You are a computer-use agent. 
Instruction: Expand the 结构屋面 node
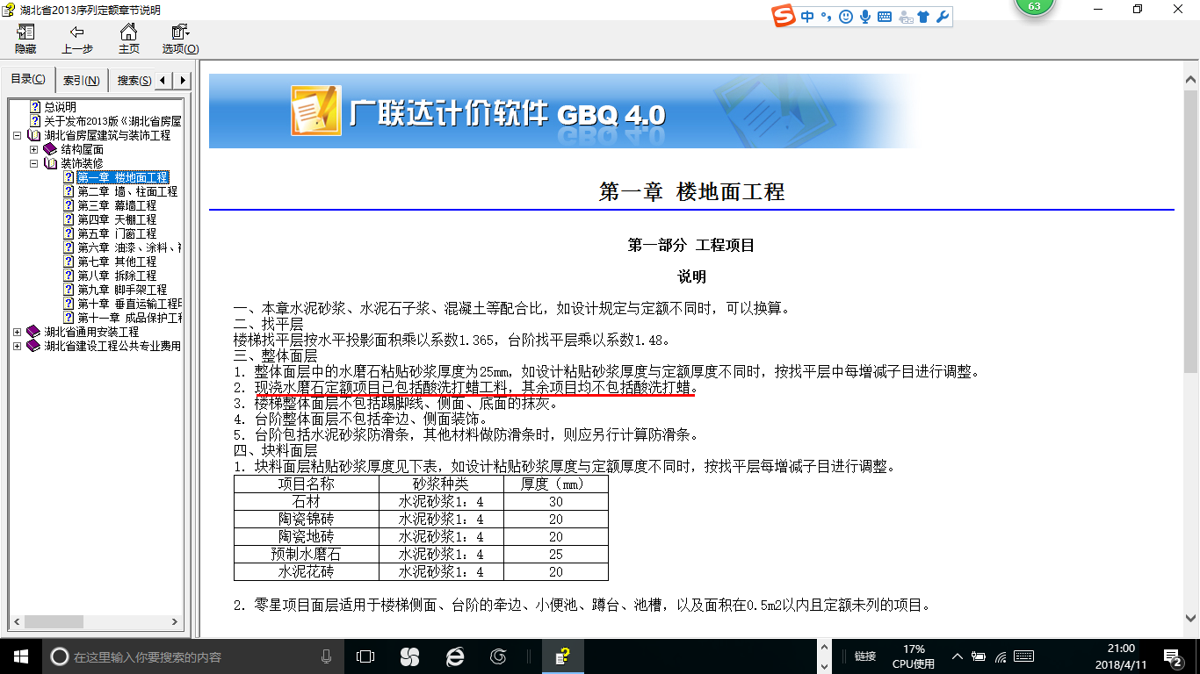coord(33,150)
